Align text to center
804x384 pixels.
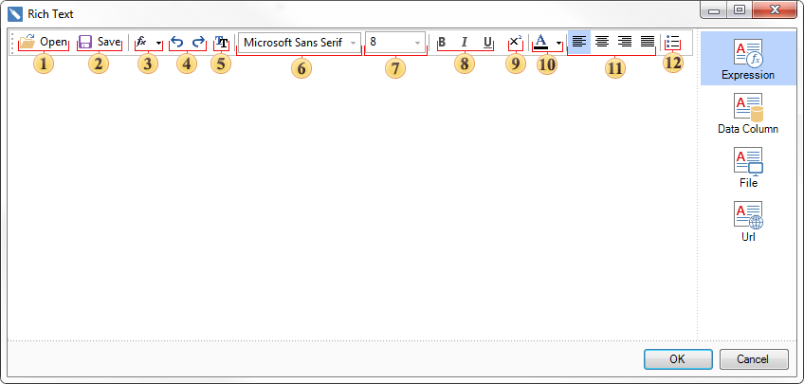pos(601,42)
